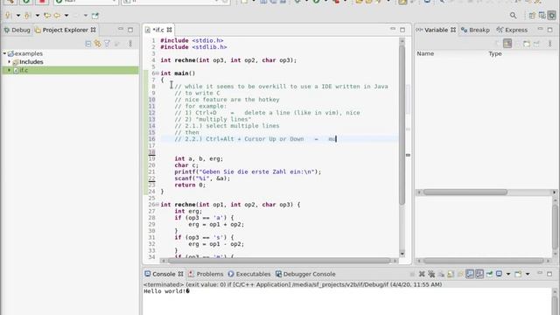Open the Executables tab
560x315 pixels.
(x=249, y=274)
